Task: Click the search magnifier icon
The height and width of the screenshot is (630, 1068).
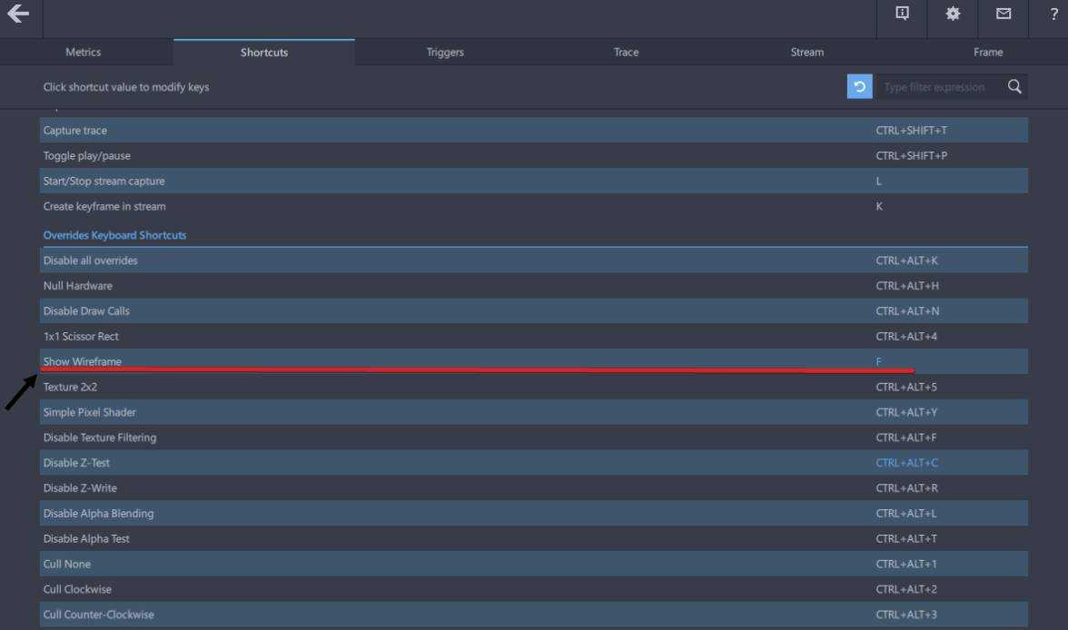Action: click(x=1014, y=86)
